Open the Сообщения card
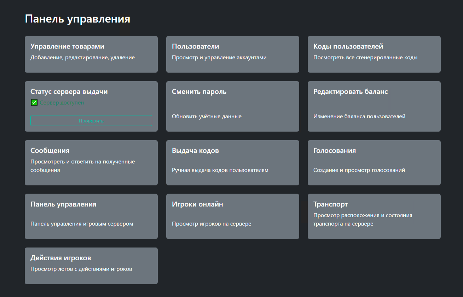This screenshot has height=297, width=463. tap(91, 162)
